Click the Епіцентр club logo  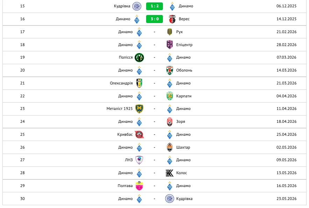[170, 45]
